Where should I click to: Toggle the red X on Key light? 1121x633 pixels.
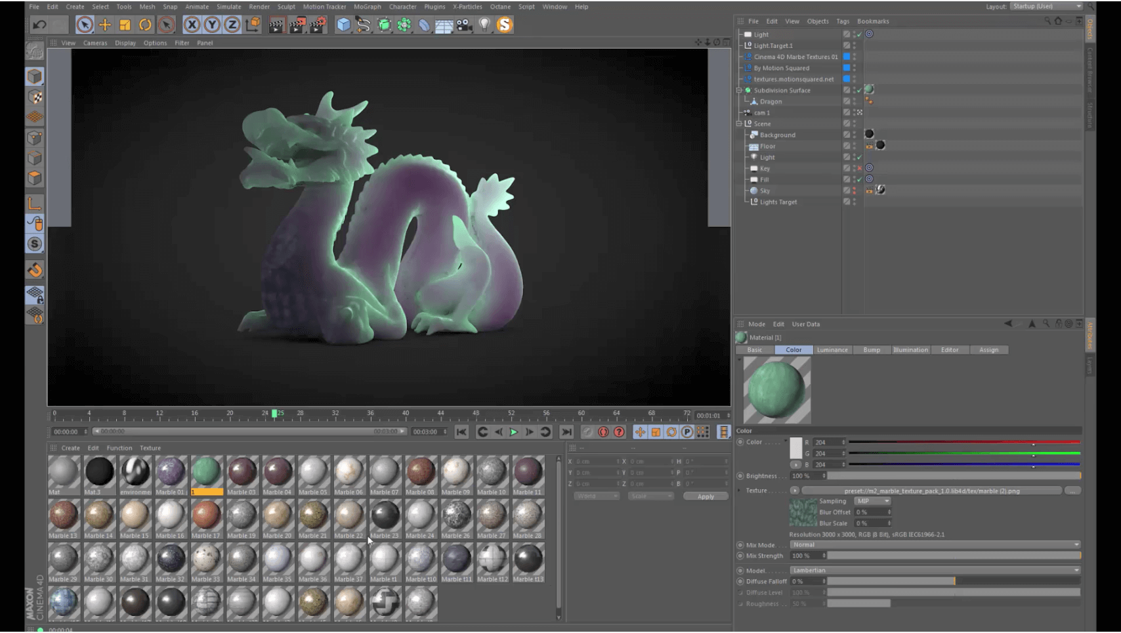[860, 169]
